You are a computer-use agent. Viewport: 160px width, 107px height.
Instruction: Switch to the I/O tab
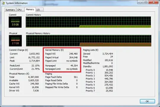39,10
